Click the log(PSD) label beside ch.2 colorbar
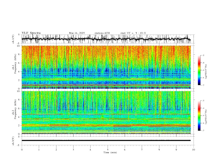 pos(206,117)
